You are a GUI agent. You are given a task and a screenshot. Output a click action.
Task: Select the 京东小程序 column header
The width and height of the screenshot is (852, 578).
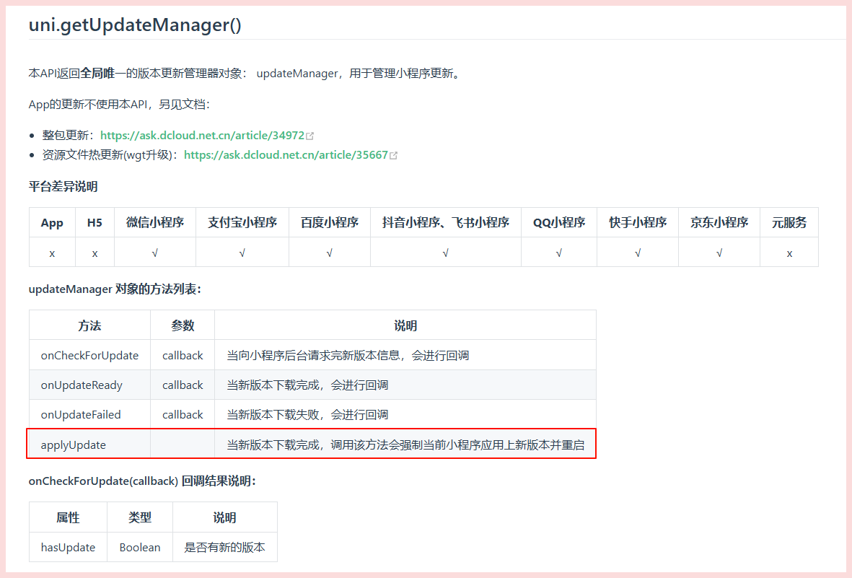click(x=719, y=222)
